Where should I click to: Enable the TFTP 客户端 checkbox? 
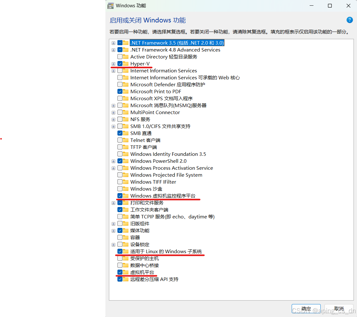tap(120, 147)
